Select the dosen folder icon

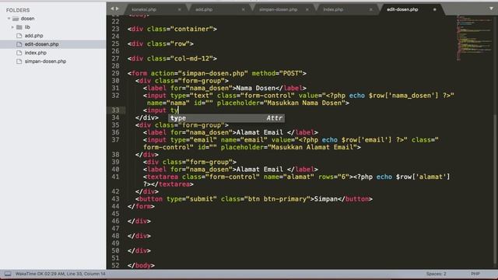coord(16,19)
